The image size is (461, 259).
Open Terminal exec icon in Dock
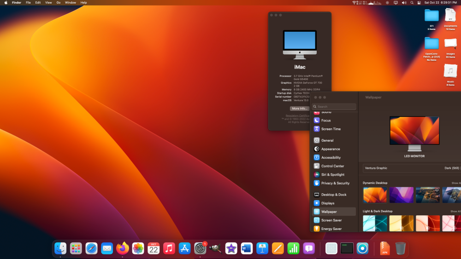point(347,248)
